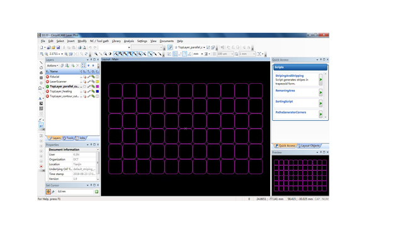Toggle selectable flag on TopLayer_parallel_cu row
The image size is (403, 233).
(84, 86)
